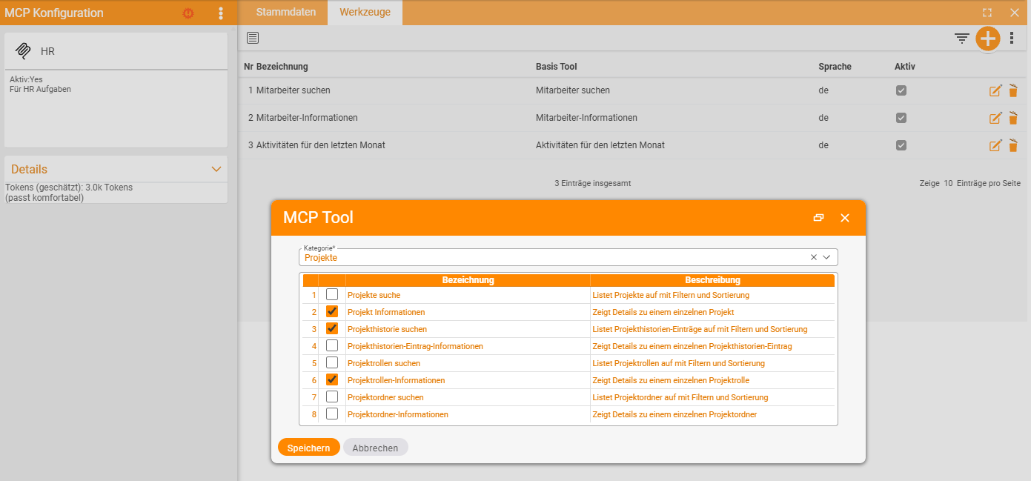Click description 'Listet Projekte auf mit Filtern und Sortierung'
1031x481 pixels.
671,295
